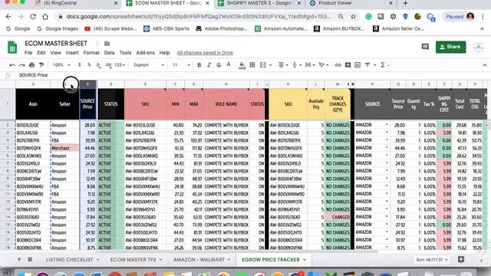The height and width of the screenshot is (276, 491).
Task: Star the ECOM MASTER SHEET document
Action: (x=97, y=44)
